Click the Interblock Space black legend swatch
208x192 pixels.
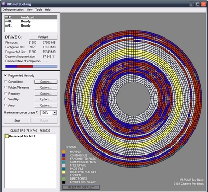pyautogui.click(x=64, y=182)
